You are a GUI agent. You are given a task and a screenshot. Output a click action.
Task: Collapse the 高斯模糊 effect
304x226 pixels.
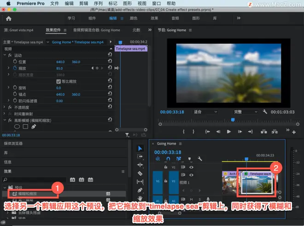click(x=5, y=120)
